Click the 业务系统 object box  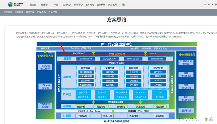coord(160,116)
